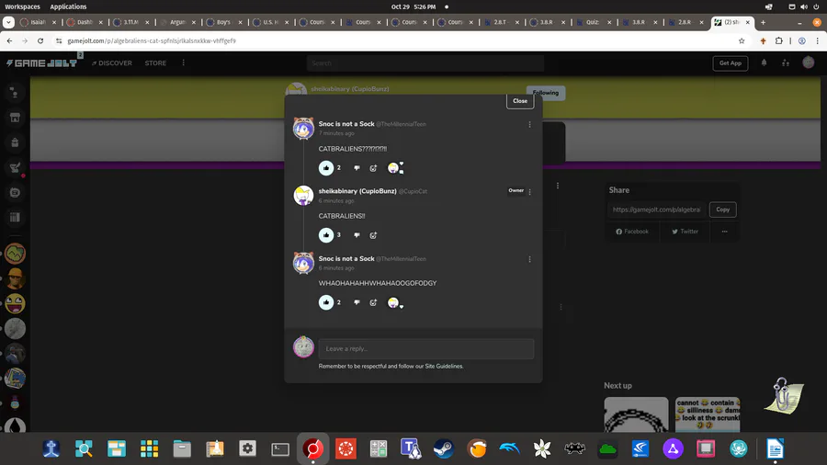The width and height of the screenshot is (827, 465).
Task: Open the yellow smiley face community
Action: click(x=15, y=303)
